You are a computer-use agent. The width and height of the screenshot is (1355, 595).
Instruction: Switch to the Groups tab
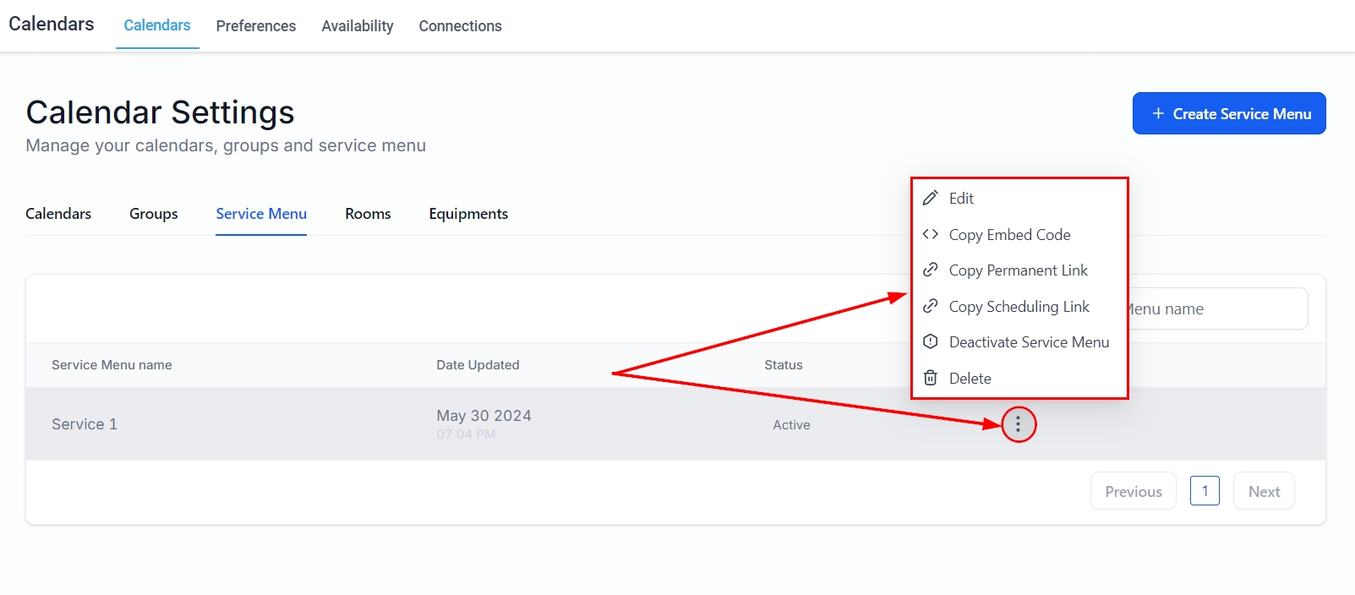click(153, 214)
